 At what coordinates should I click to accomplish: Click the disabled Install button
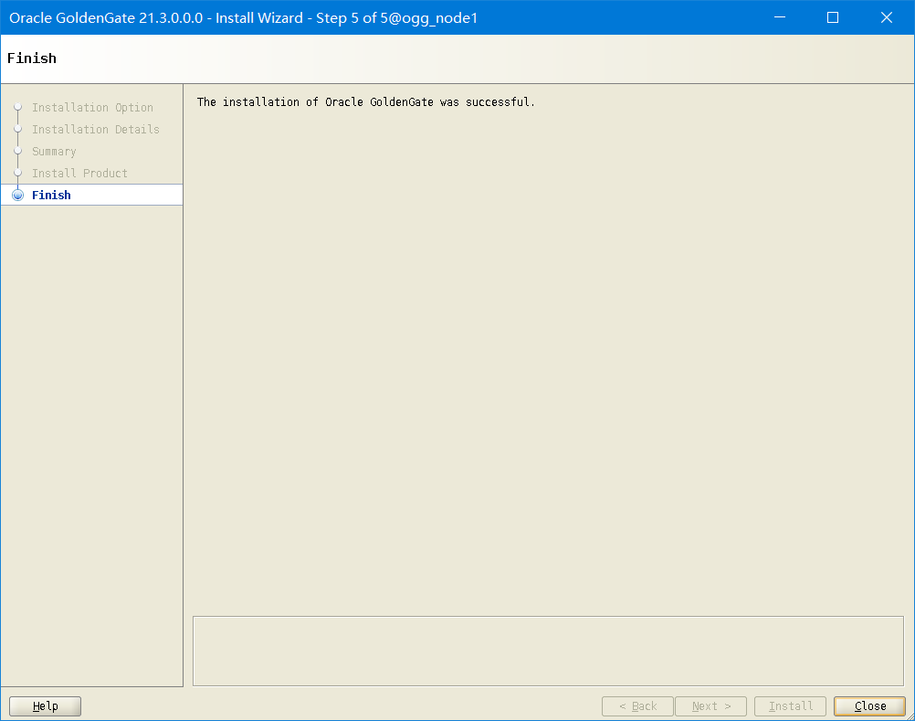pos(790,705)
